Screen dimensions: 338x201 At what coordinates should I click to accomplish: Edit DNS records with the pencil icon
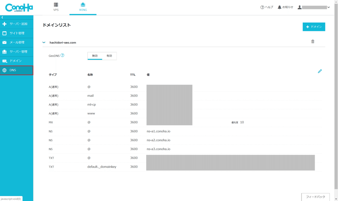pyautogui.click(x=320, y=71)
